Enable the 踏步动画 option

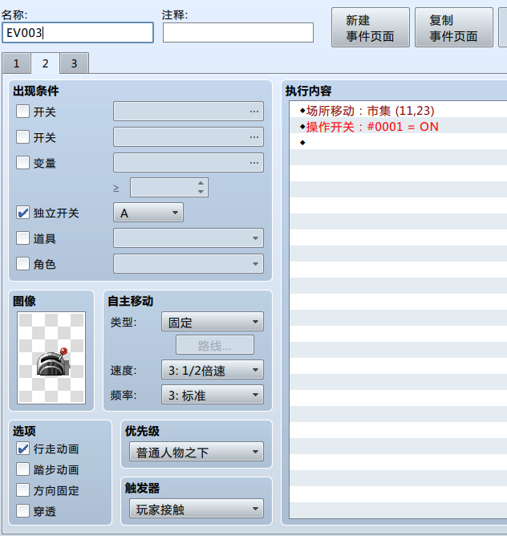click(x=23, y=469)
